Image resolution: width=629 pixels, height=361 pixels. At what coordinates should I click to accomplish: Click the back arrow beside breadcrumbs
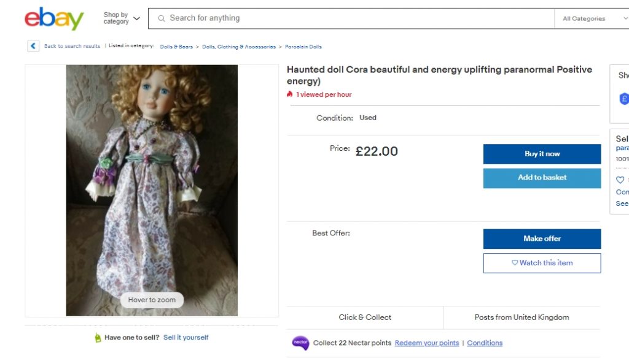tap(33, 46)
